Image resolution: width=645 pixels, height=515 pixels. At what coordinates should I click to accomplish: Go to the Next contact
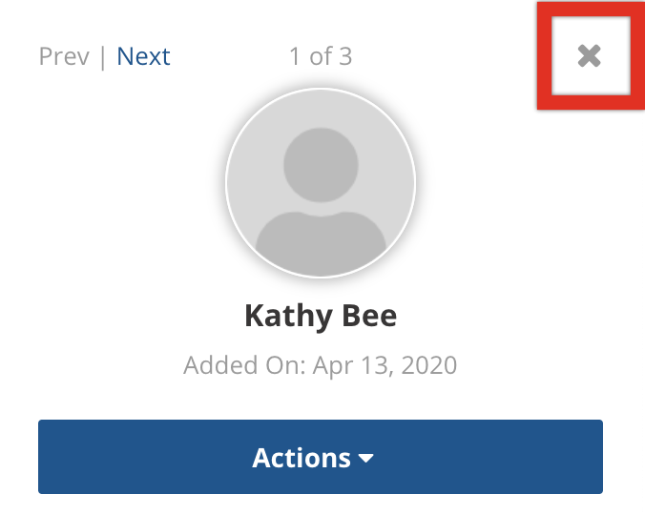point(143,56)
